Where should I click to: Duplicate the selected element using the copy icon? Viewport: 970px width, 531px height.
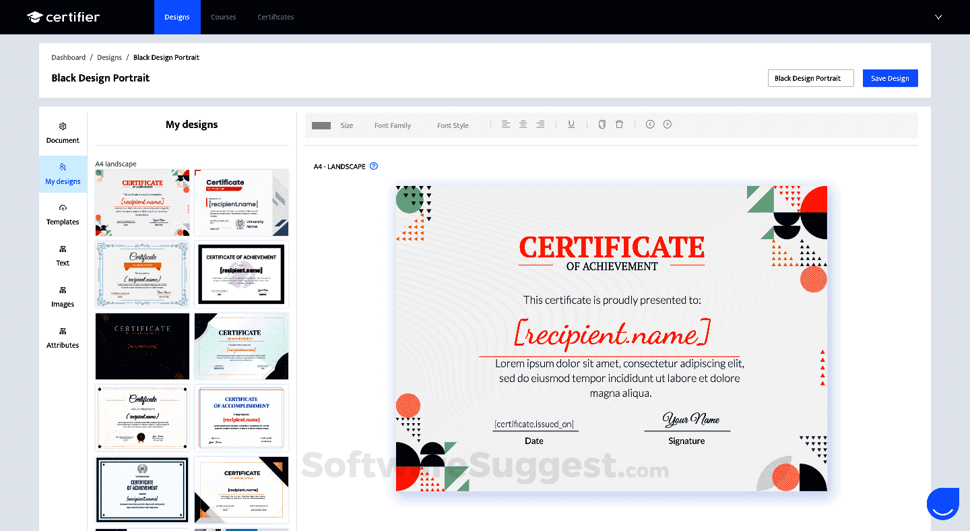602,124
